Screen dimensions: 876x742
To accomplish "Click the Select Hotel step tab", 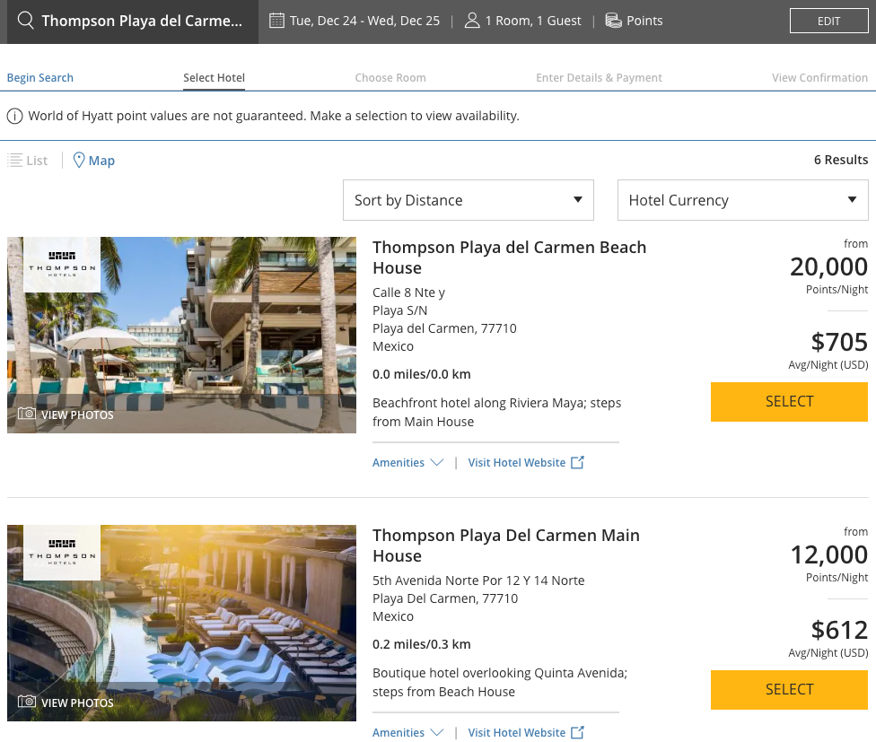I will (x=214, y=78).
